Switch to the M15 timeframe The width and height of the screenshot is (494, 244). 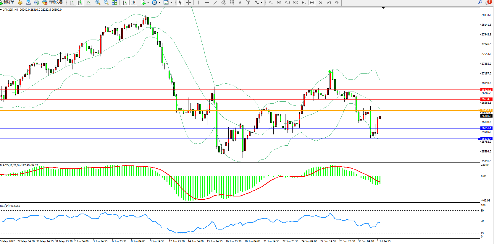coord(287,2)
